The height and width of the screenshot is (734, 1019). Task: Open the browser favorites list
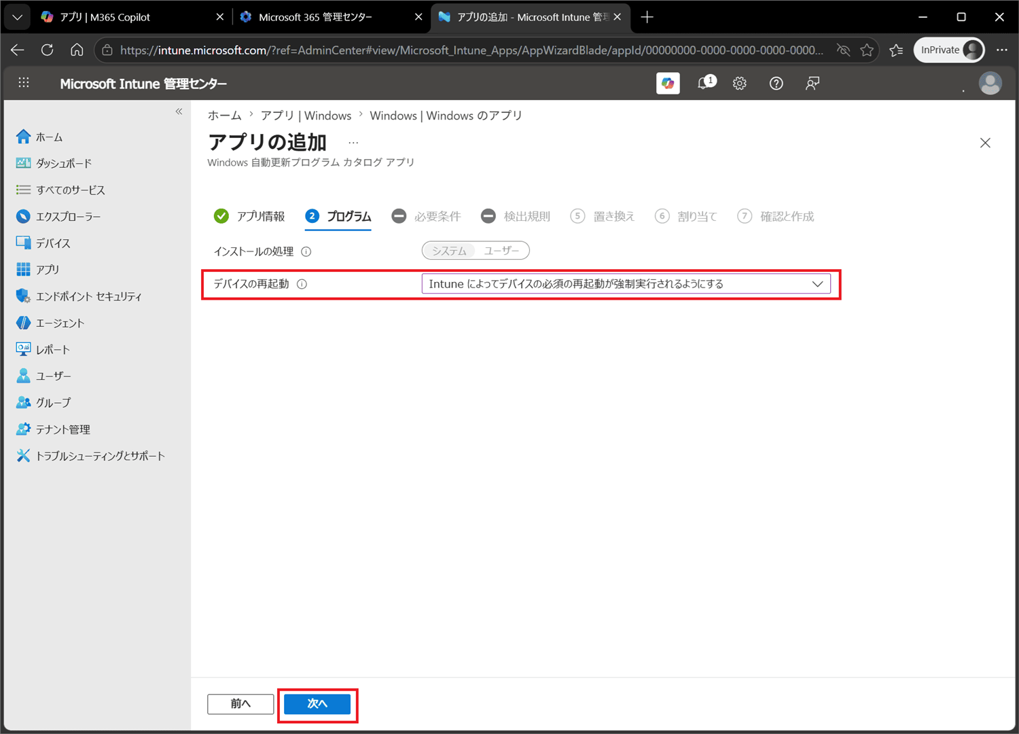click(897, 50)
